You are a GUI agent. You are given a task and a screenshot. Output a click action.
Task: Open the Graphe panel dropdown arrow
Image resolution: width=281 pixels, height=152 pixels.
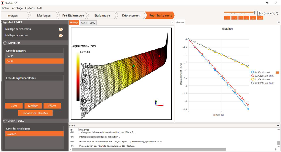click(x=278, y=23)
